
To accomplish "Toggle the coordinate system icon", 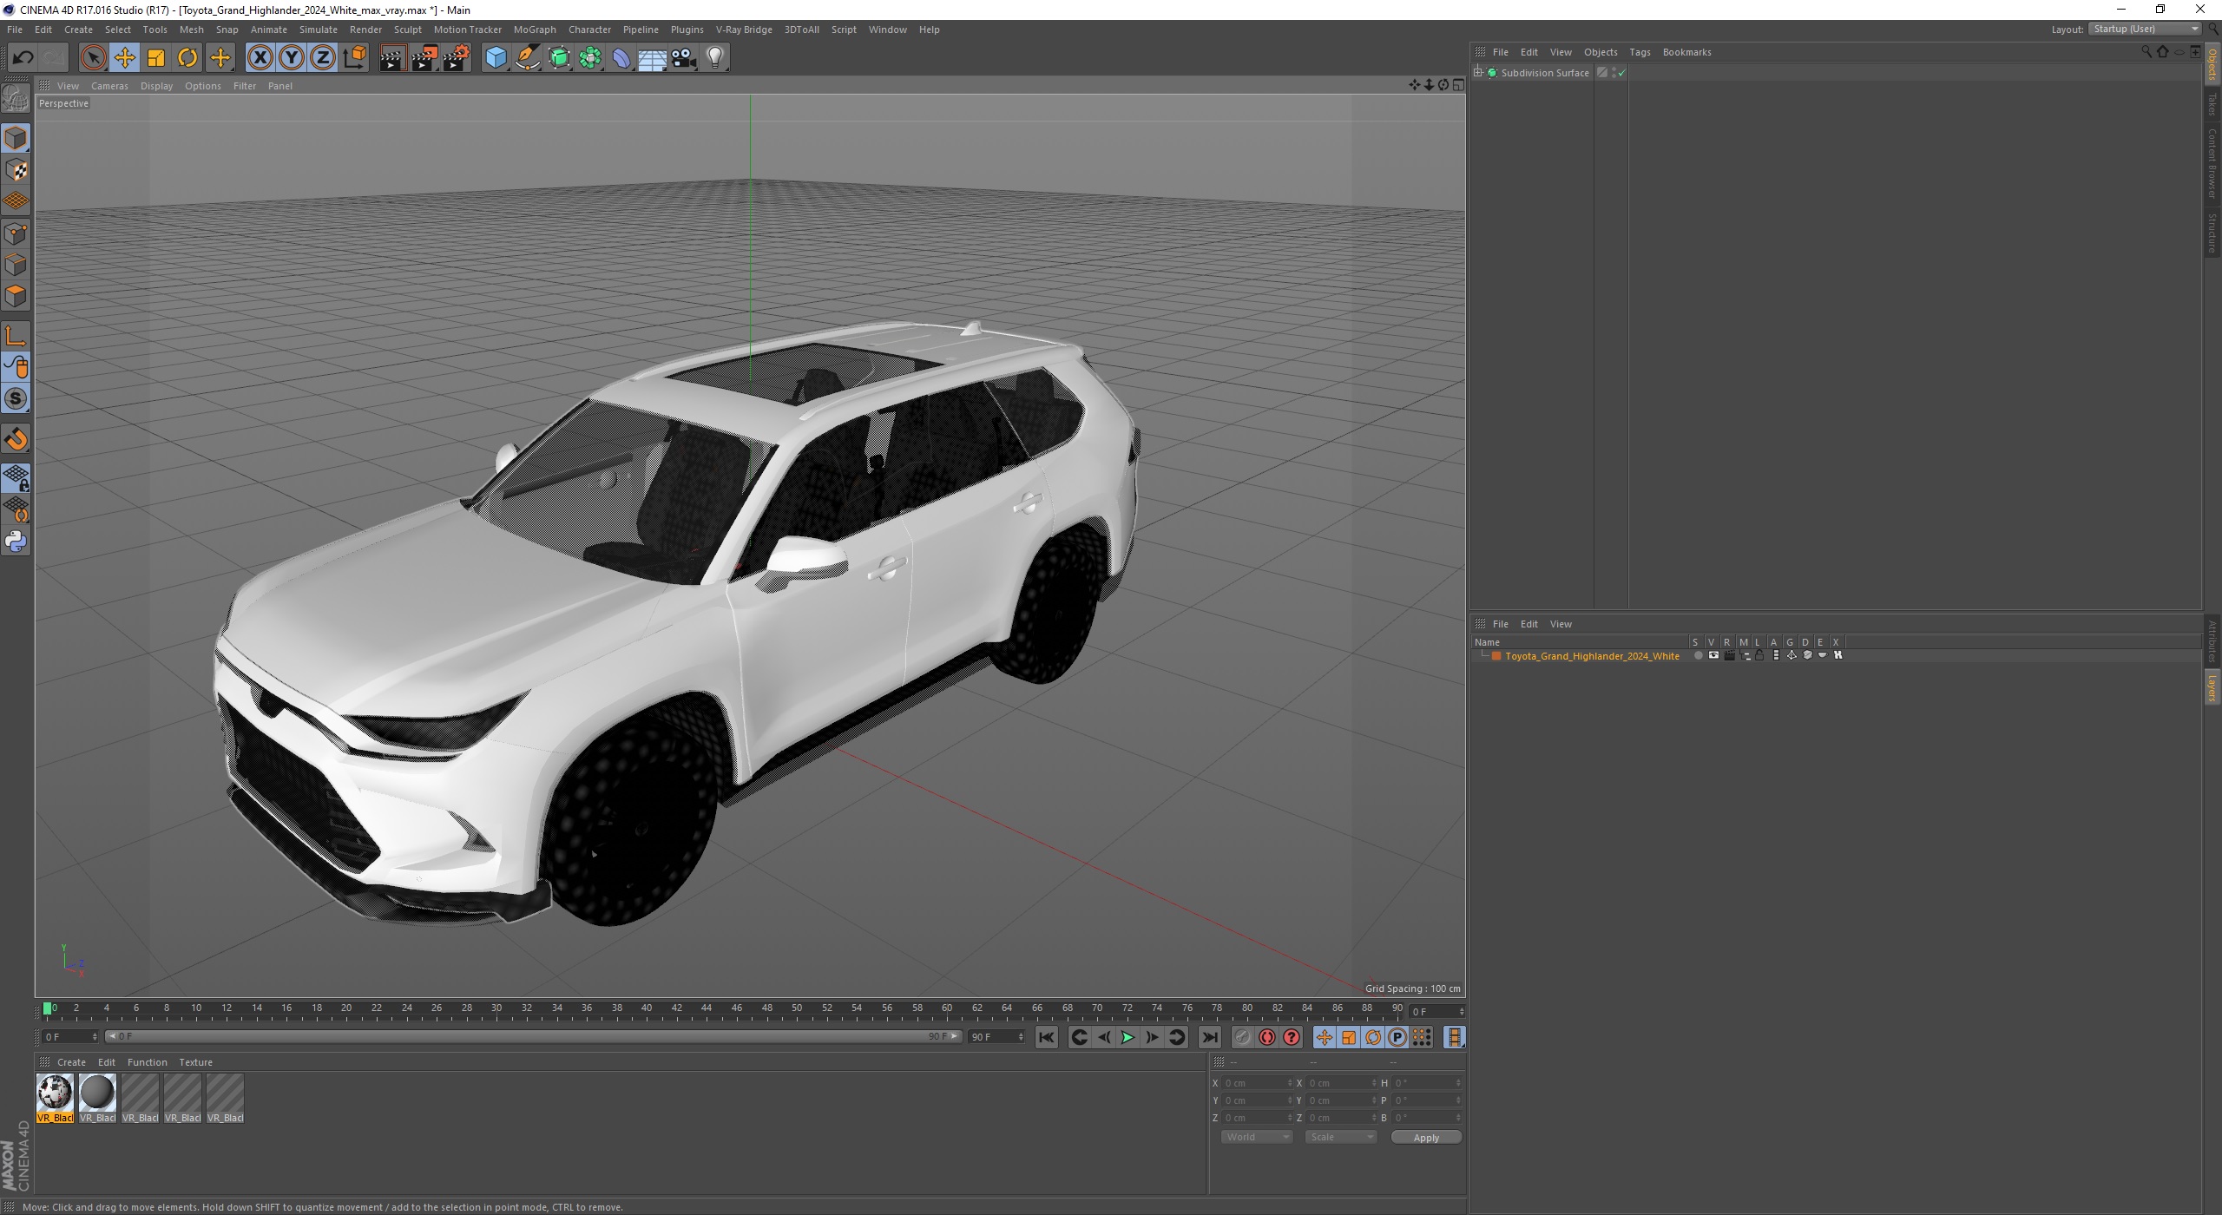I will (355, 58).
